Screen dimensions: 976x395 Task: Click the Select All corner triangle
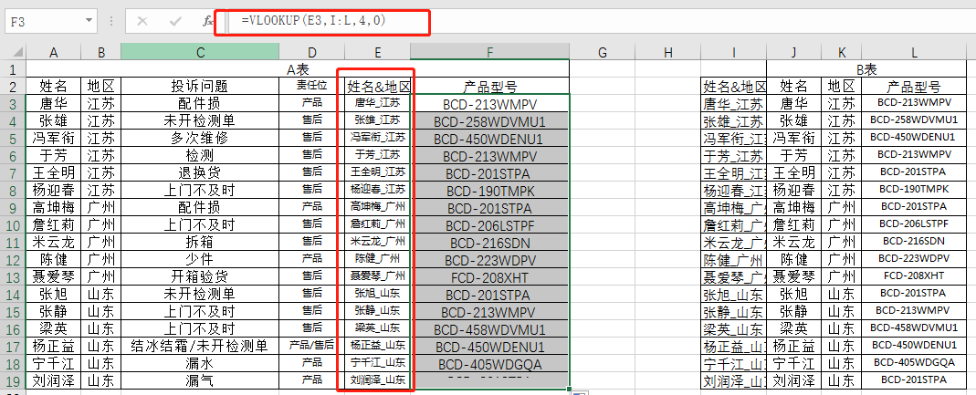(18, 53)
